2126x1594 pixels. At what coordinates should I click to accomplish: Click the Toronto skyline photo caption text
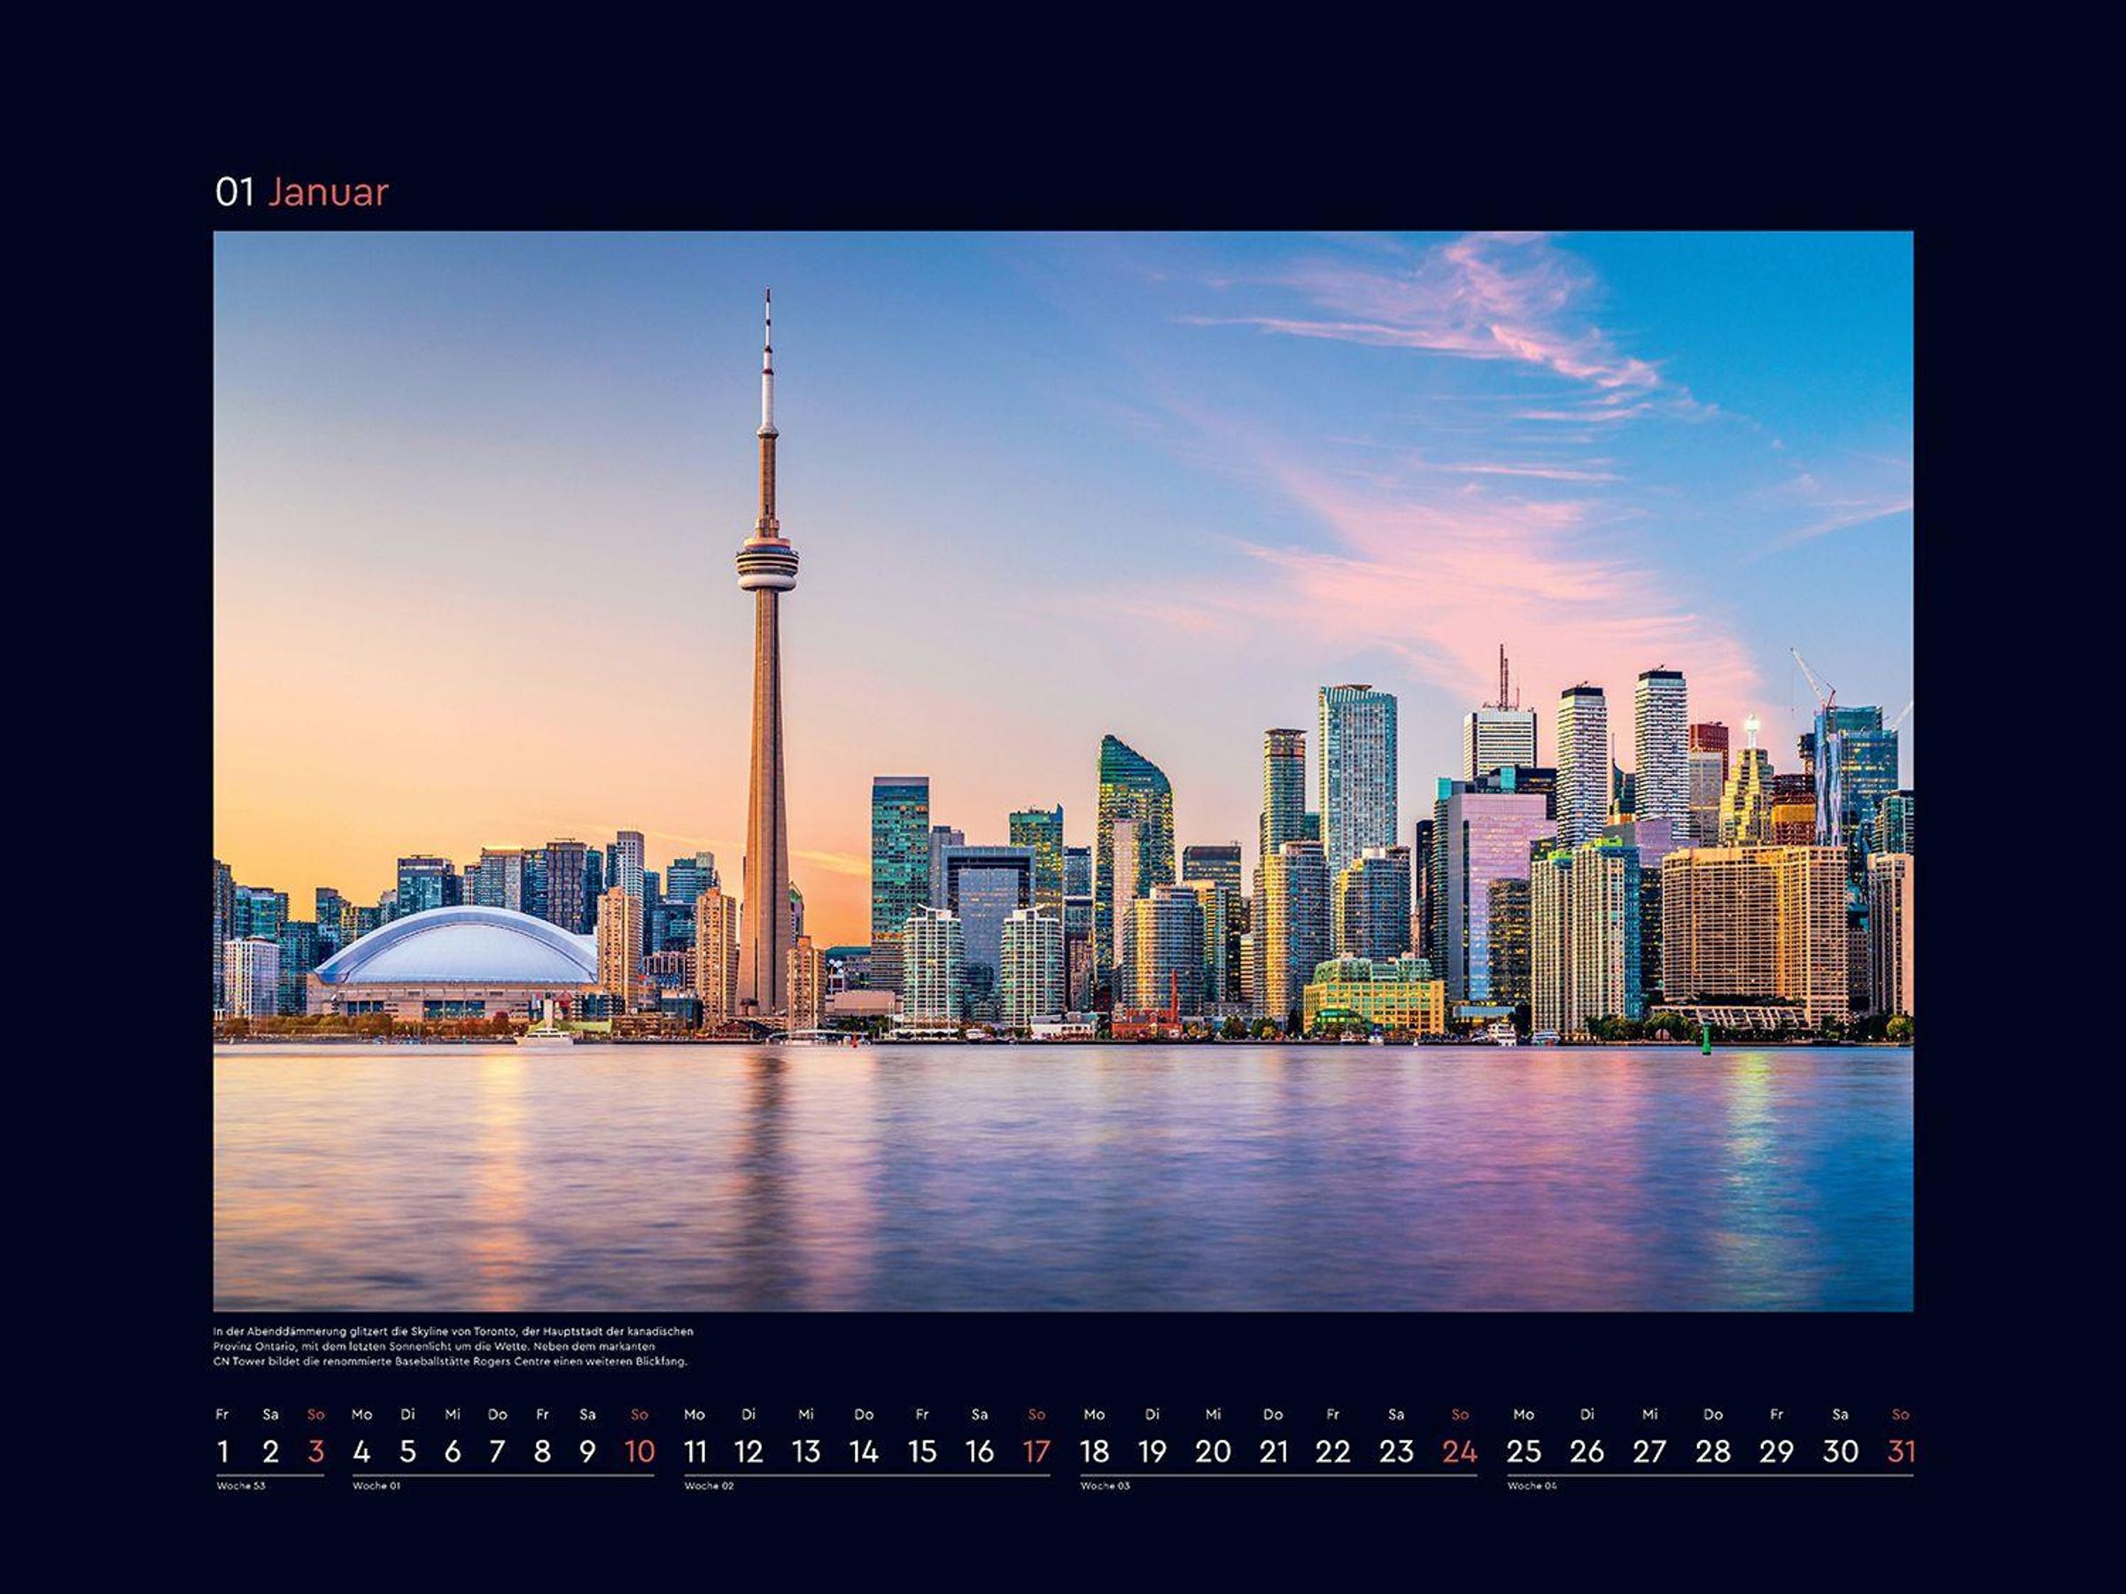(x=452, y=1346)
